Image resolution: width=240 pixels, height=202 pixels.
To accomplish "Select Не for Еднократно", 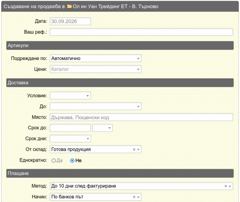I will point(72,160).
